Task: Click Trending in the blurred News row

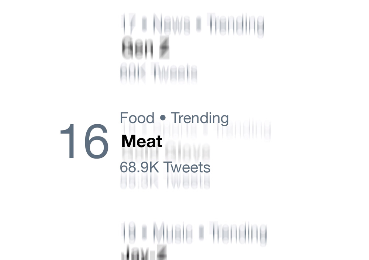Action: (236, 24)
